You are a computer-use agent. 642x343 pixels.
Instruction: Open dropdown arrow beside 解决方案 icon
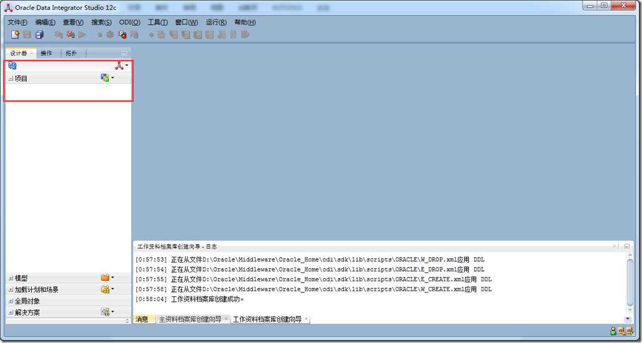pos(112,312)
